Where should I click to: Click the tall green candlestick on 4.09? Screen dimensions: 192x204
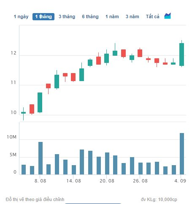(x=181, y=54)
